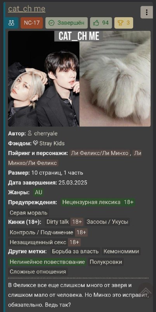The height and width of the screenshot is (312, 156).
Task: Click the slash pairing category icon
Action: pos(12,23)
